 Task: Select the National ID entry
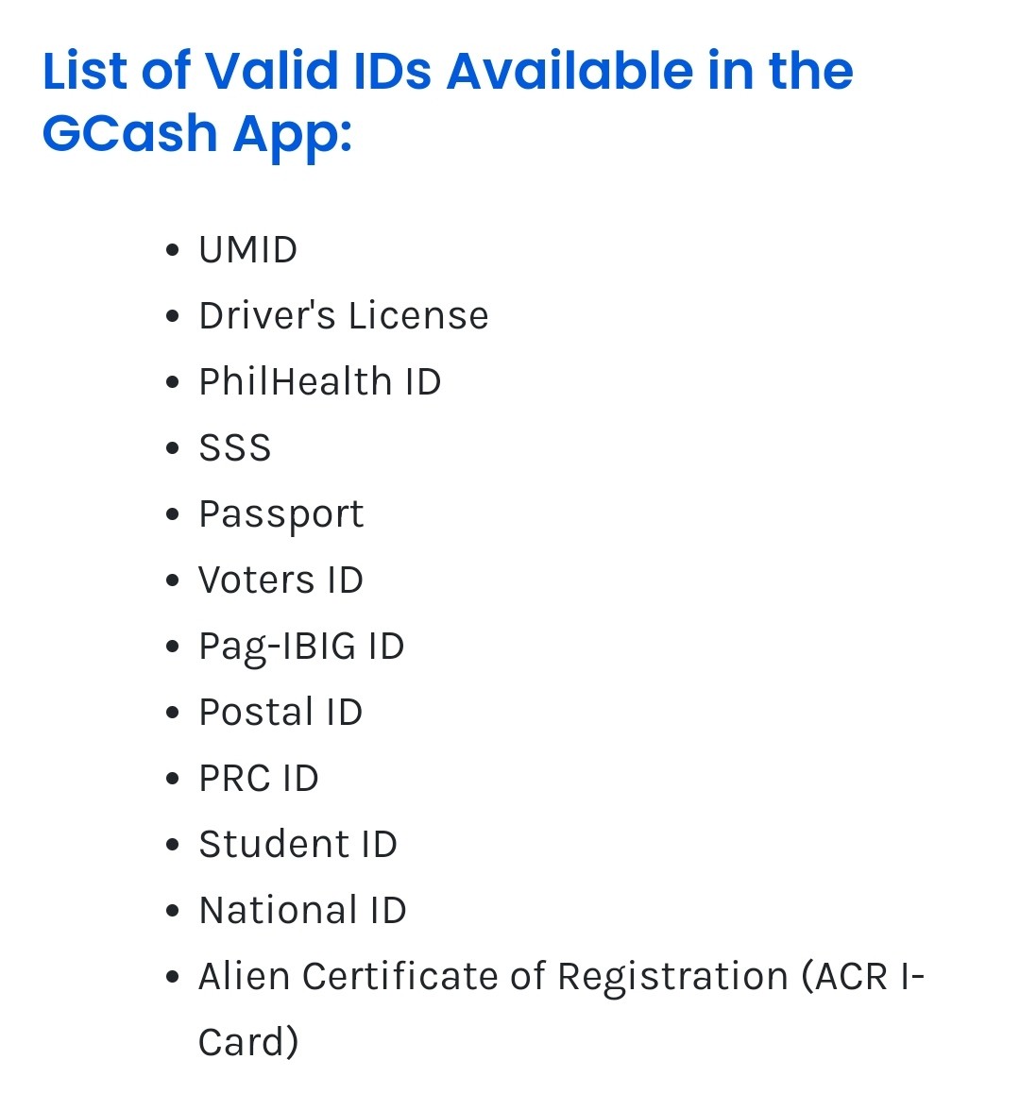[302, 910]
